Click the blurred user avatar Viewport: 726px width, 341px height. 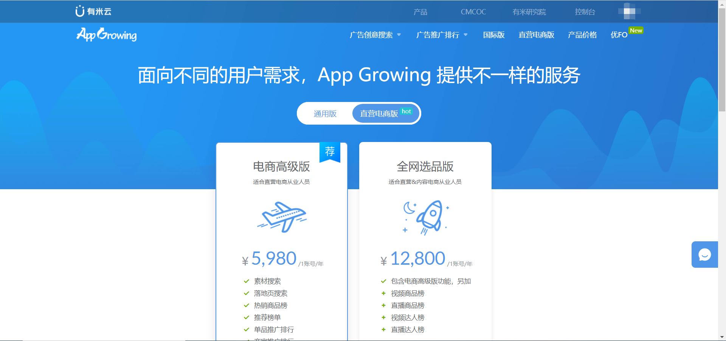click(629, 11)
